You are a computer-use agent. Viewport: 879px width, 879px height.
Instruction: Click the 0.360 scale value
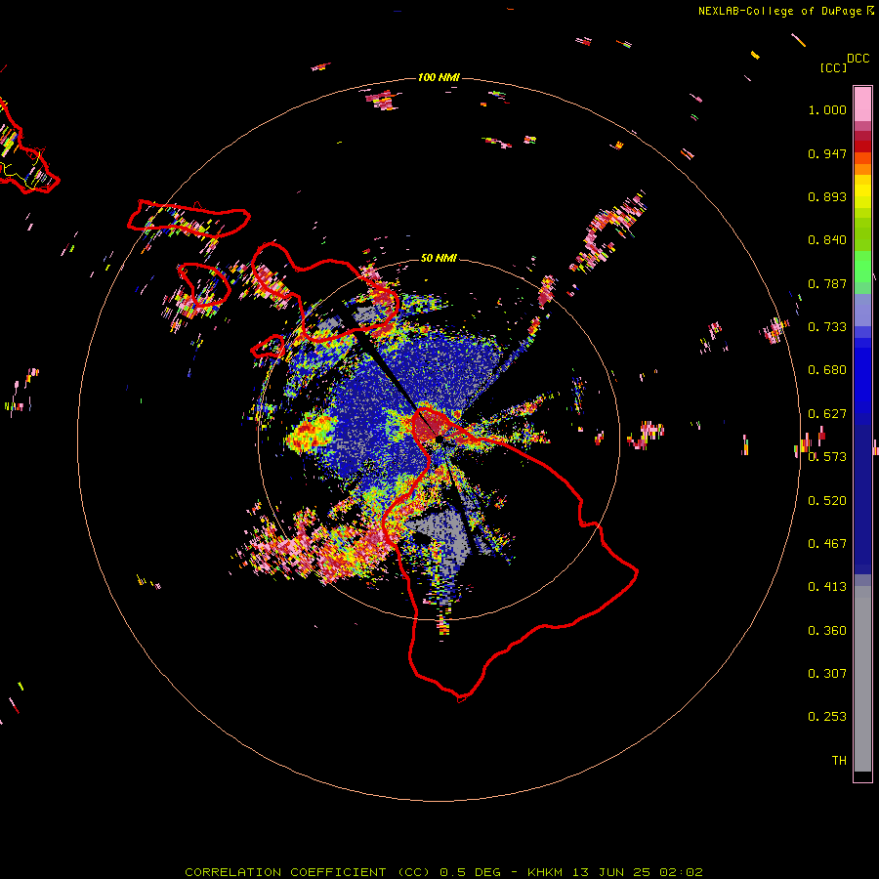pos(827,631)
